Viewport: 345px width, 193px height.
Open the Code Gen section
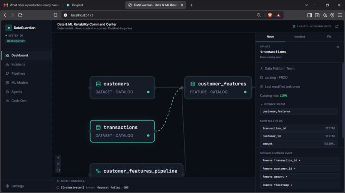(x=27, y=101)
